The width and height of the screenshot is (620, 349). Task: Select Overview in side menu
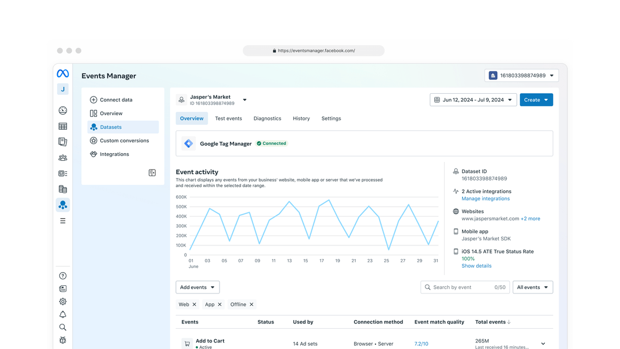(123, 113)
